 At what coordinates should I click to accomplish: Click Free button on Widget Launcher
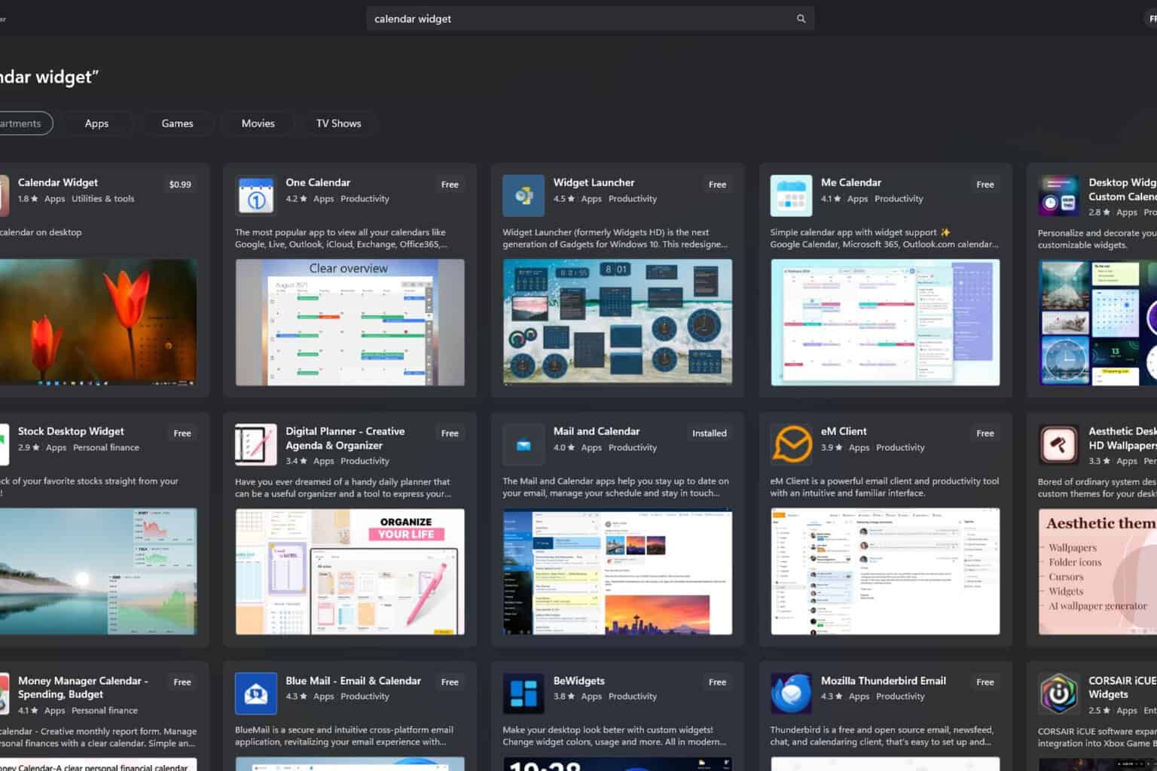tap(717, 184)
